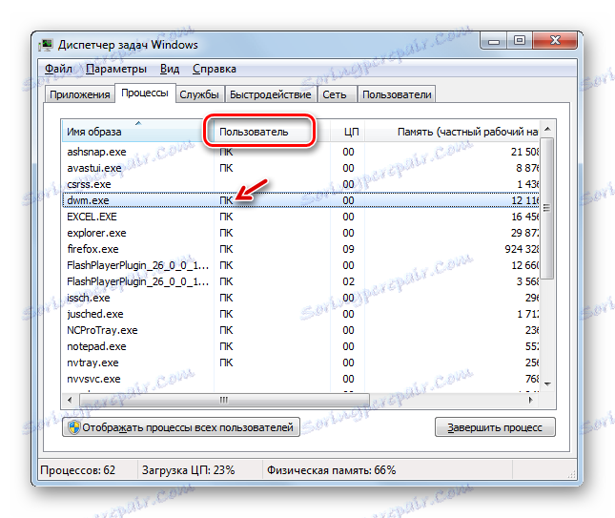Image resolution: width=615 pixels, height=518 pixels.
Task: Switch to the Службы tab
Action: coord(199,94)
